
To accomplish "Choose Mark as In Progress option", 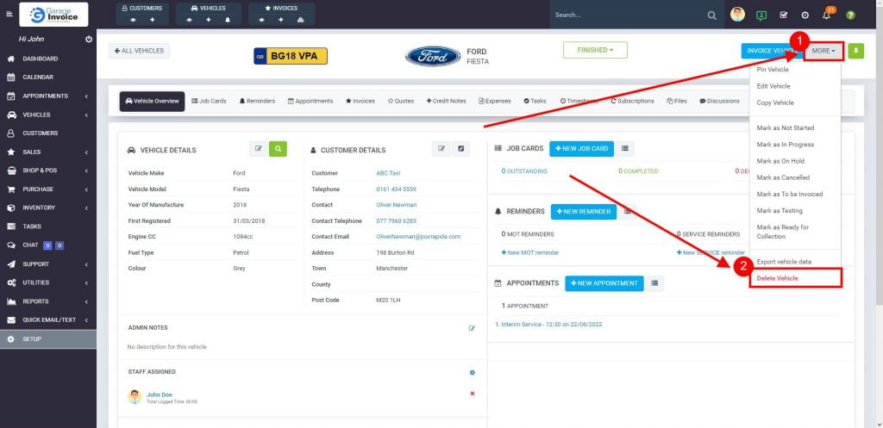I will pos(785,145).
